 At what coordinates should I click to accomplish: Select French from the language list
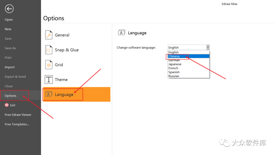[x=188, y=68]
